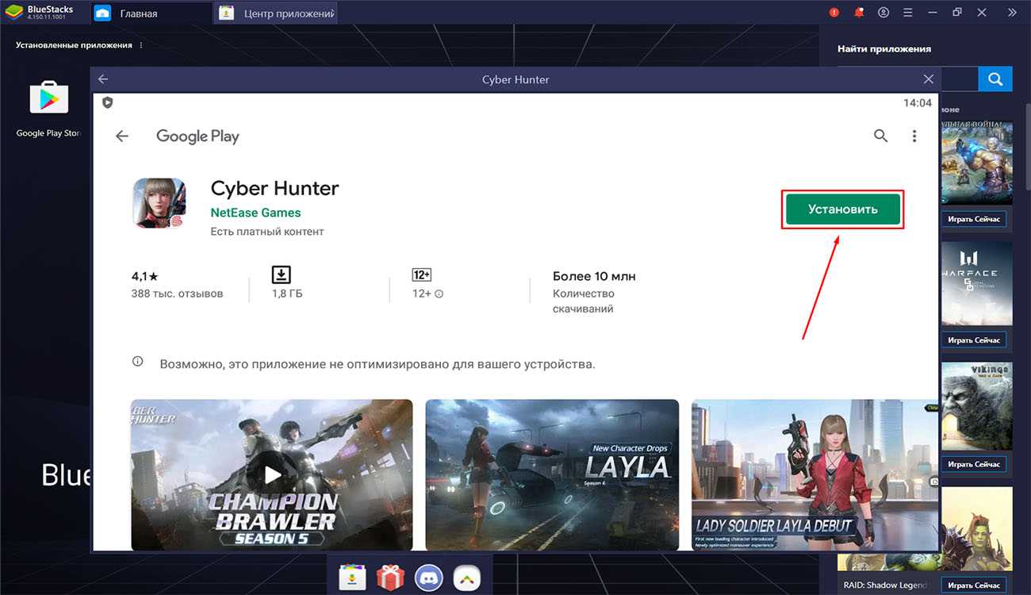
Task: Click the Cyber Hunter app icon
Action: click(159, 203)
